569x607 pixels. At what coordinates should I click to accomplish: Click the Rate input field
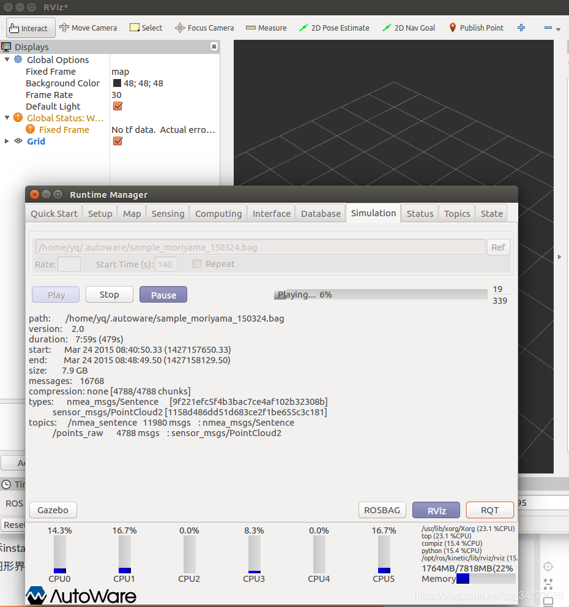pyautogui.click(x=69, y=265)
